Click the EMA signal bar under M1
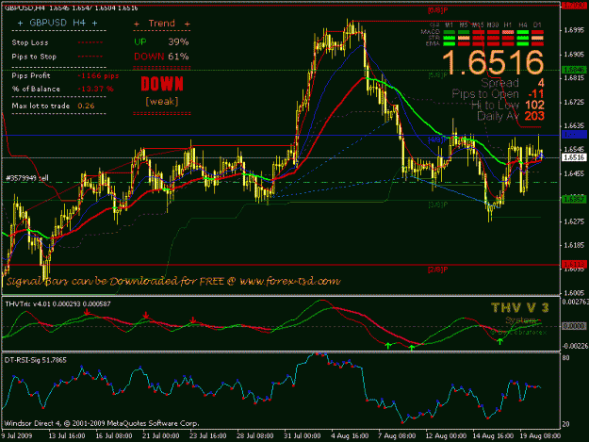 [x=449, y=44]
